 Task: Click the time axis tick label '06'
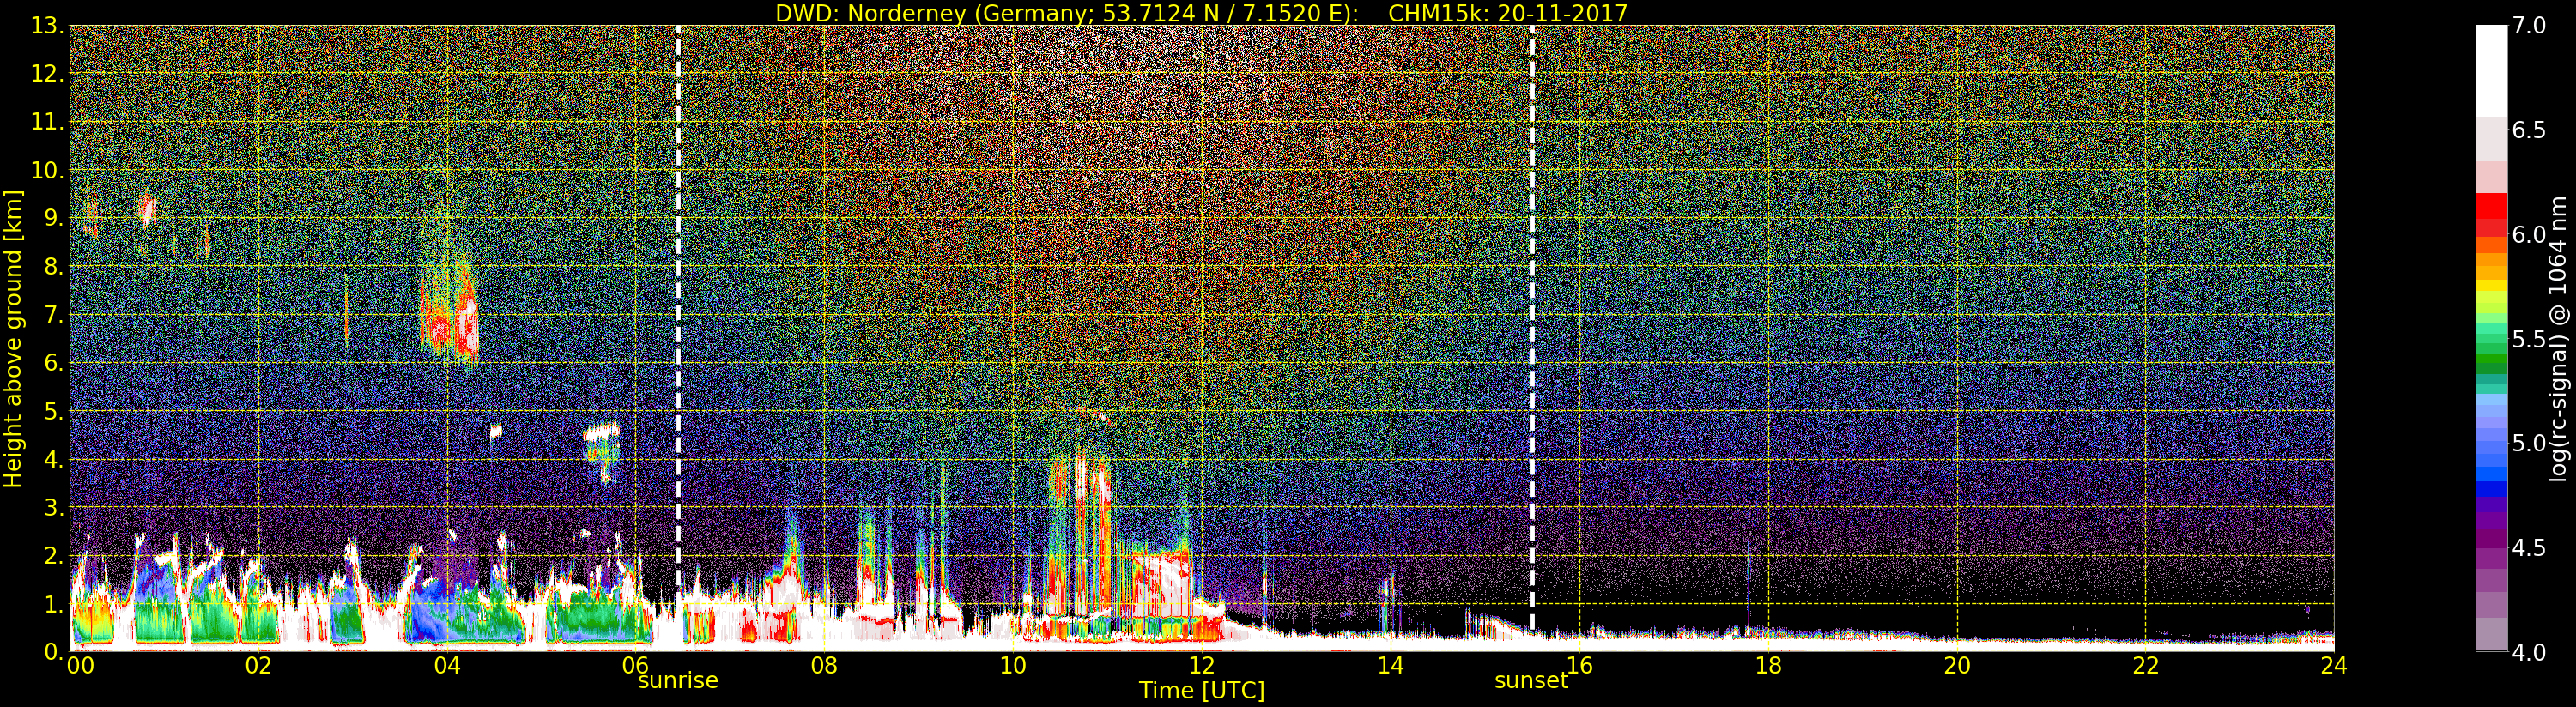point(636,665)
